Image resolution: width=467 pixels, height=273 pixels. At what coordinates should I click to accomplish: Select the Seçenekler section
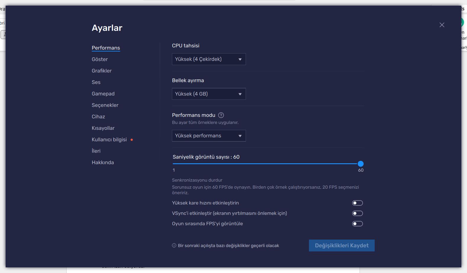(x=105, y=105)
